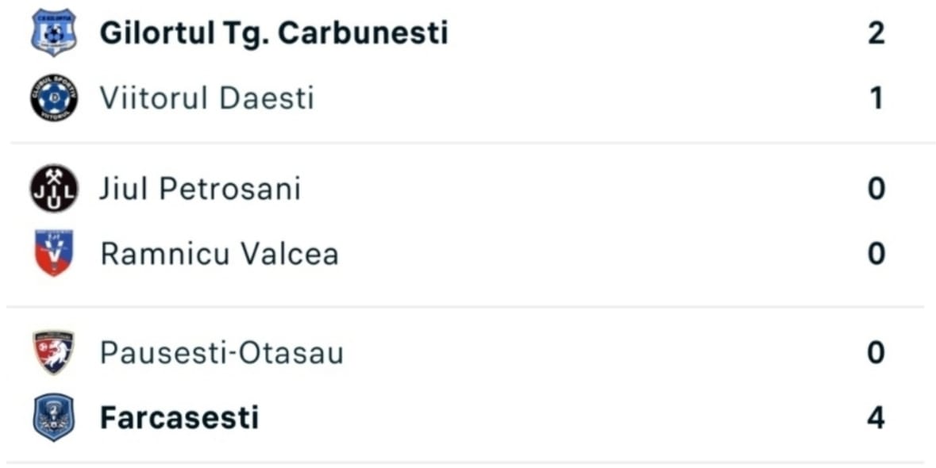Viewport: 936px width, 468px height.
Task: Select Ramnicu Valcea's score of 0
Action: coord(876,254)
